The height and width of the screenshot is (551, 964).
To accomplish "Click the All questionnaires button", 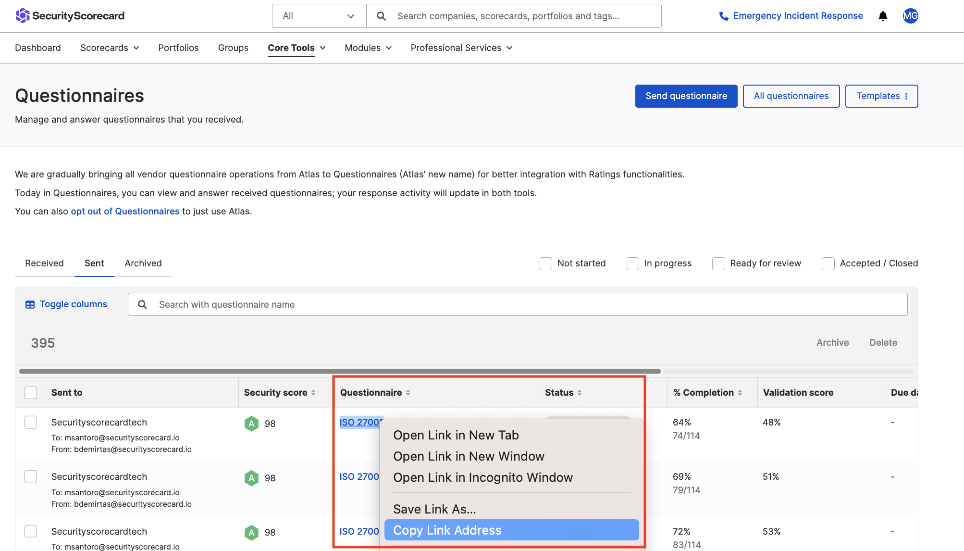I will click(x=791, y=96).
